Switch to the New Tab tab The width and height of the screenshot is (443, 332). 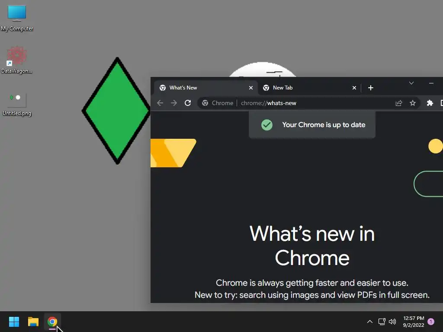309,88
